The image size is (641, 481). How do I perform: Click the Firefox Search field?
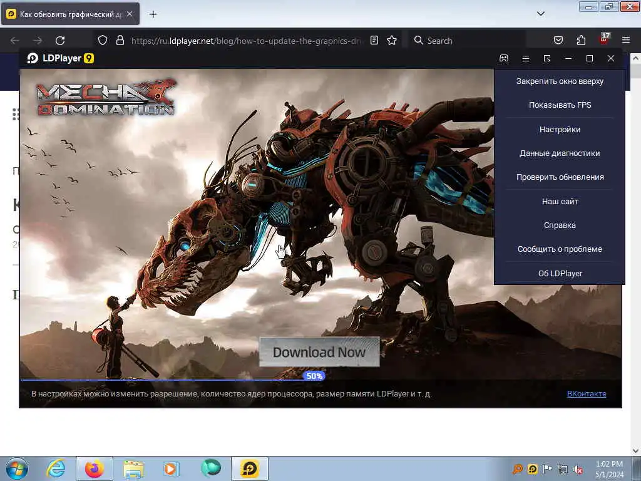pyautogui.click(x=466, y=41)
